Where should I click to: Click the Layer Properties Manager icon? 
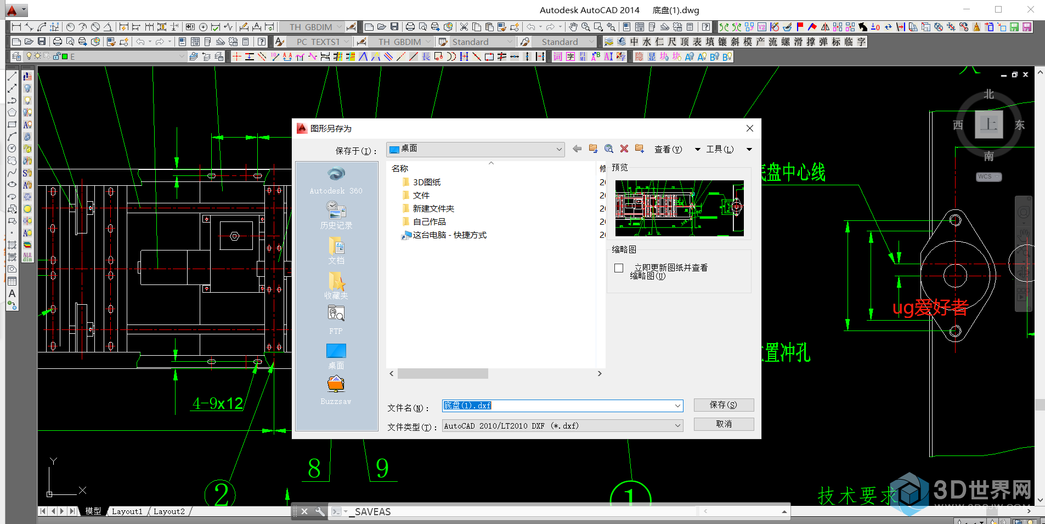point(16,56)
